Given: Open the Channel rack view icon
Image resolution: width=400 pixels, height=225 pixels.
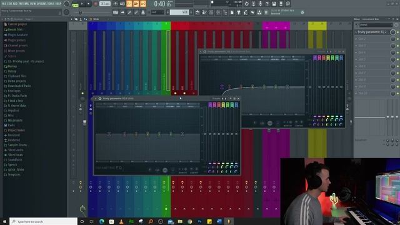Looking at the screenshot, I should click(211, 12).
